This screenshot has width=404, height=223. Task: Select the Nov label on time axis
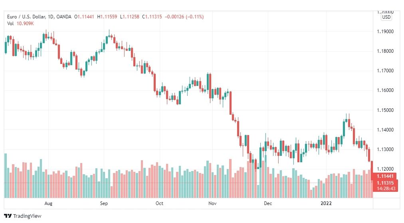[x=212, y=203]
